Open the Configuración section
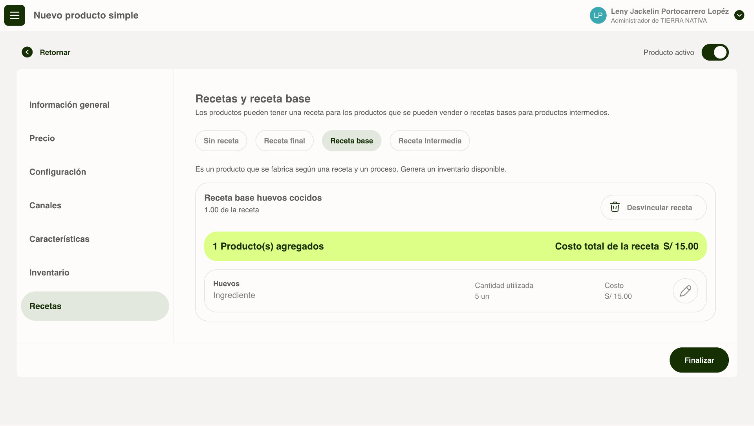This screenshot has height=426, width=754. (x=58, y=172)
